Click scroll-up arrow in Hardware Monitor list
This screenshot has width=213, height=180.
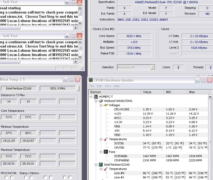coord(210,97)
